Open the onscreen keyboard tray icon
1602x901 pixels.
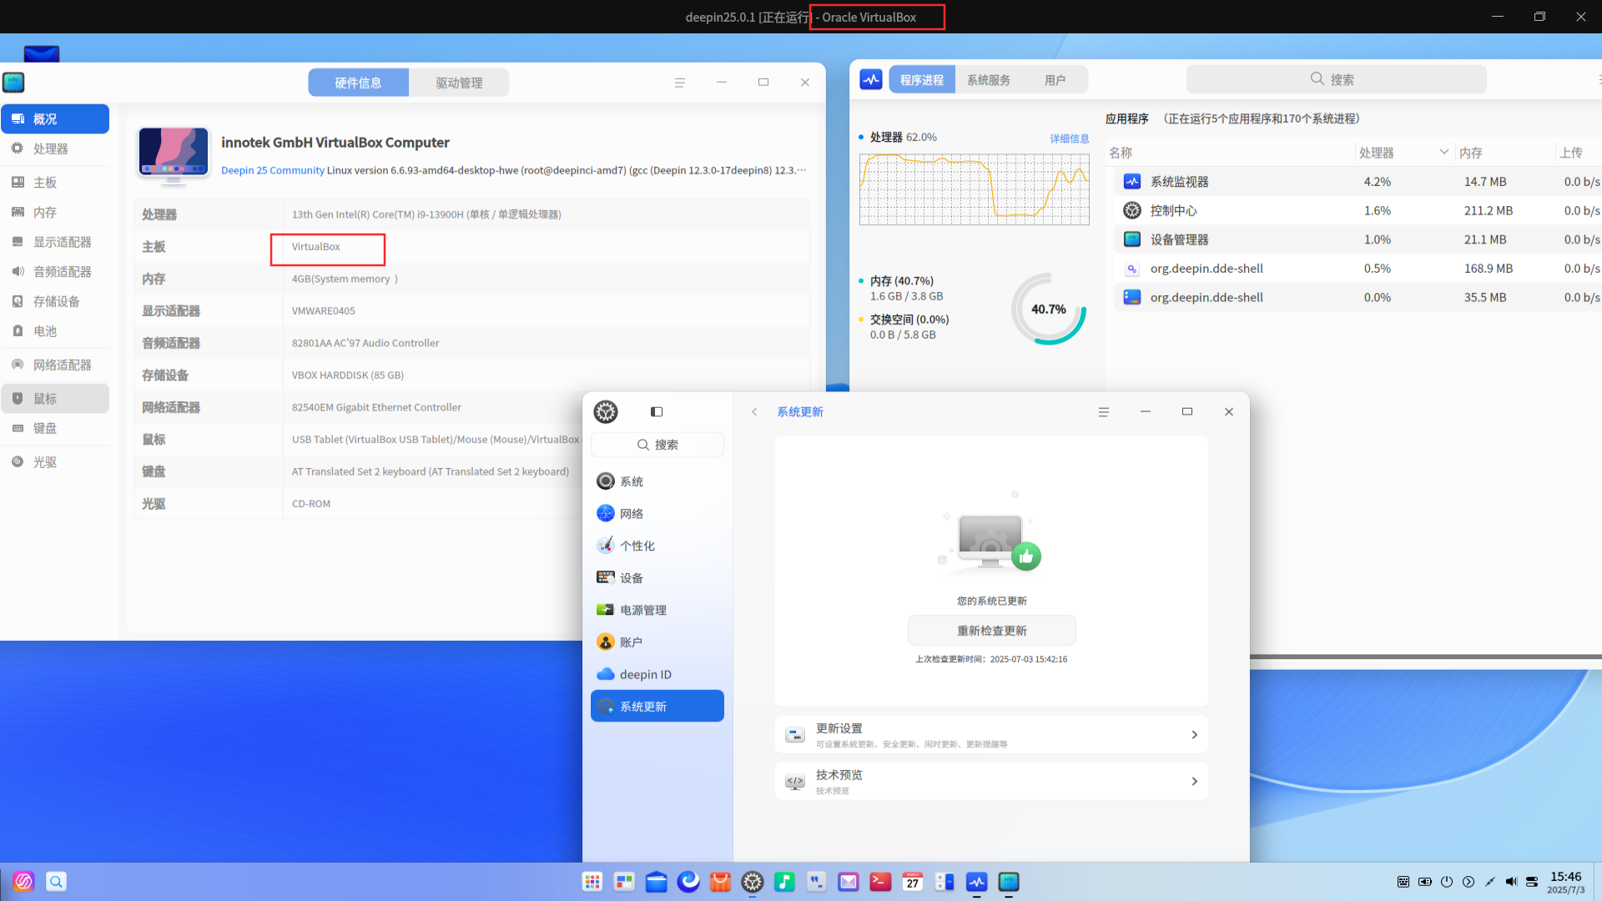click(1403, 882)
